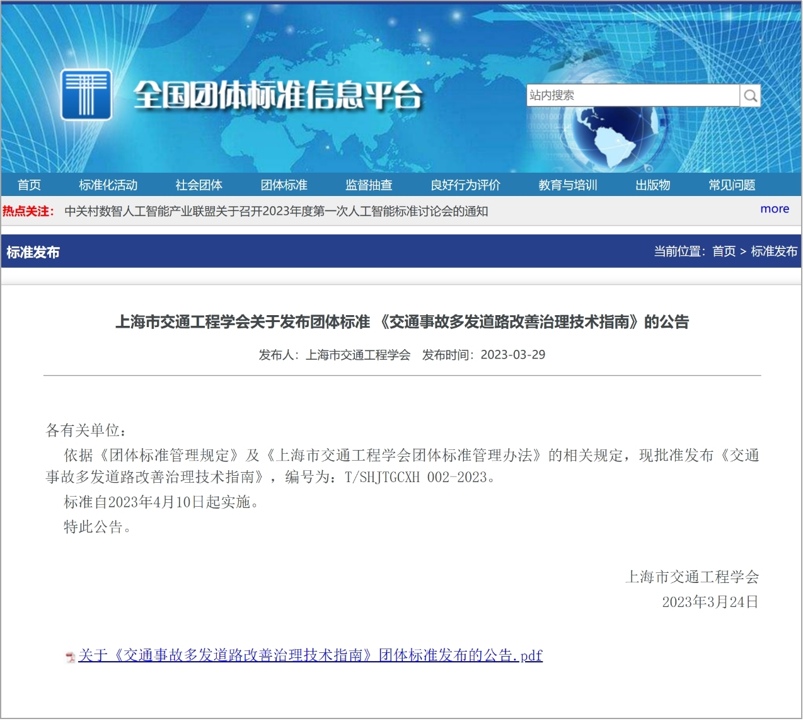Visit the 常见问题 page
Image resolution: width=803 pixels, height=721 pixels.
click(x=731, y=185)
